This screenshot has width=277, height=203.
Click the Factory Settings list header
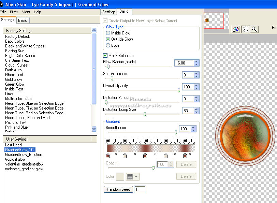tap(47, 31)
